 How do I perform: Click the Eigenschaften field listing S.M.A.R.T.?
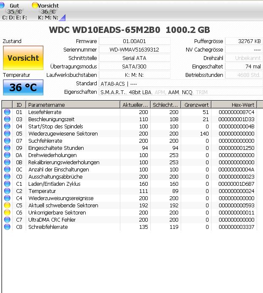tap(181, 92)
